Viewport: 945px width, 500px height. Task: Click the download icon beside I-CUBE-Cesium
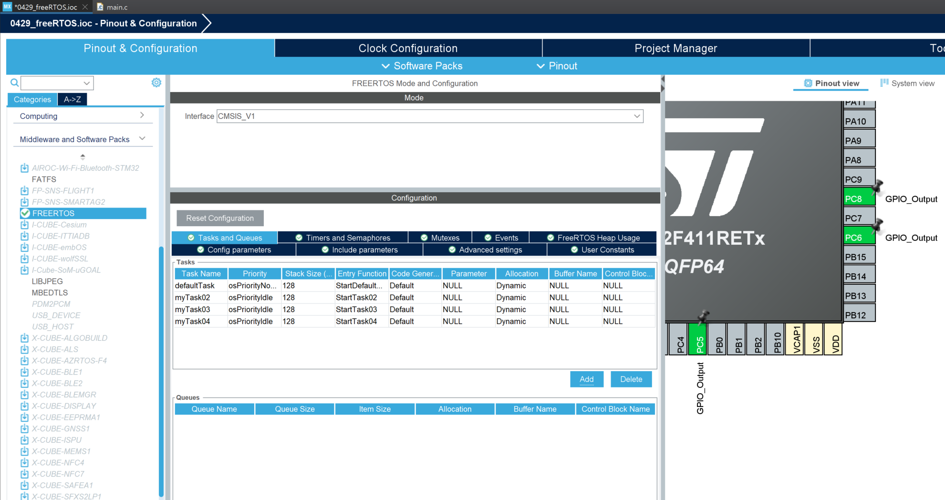pos(24,225)
